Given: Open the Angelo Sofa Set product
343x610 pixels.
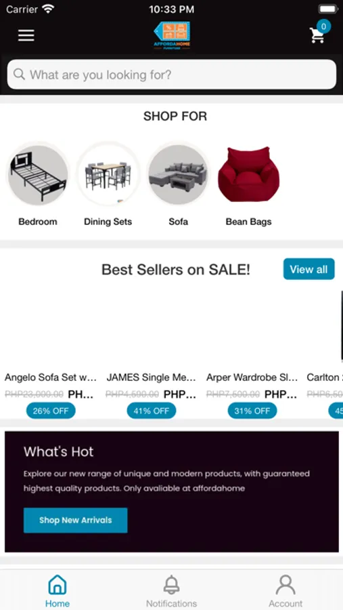Looking at the screenshot, I should [51, 378].
